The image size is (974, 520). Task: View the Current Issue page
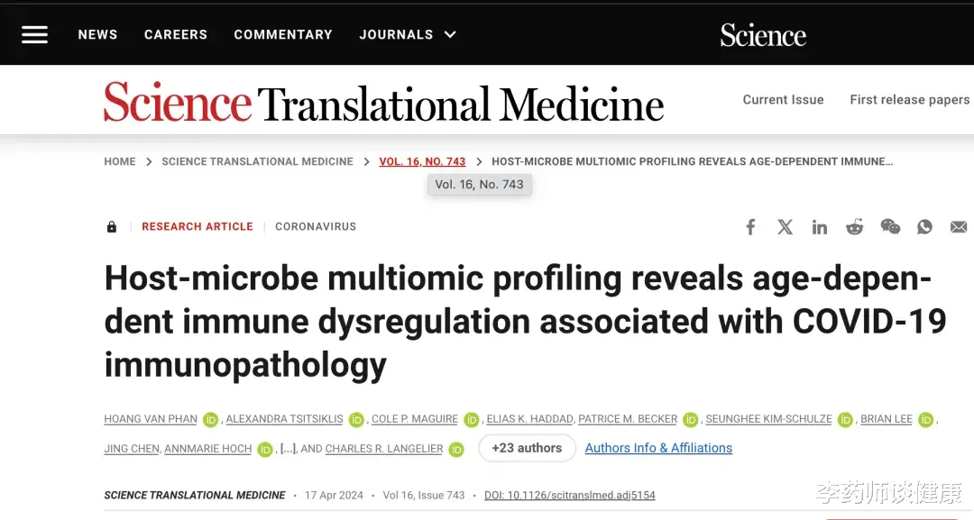tap(784, 100)
